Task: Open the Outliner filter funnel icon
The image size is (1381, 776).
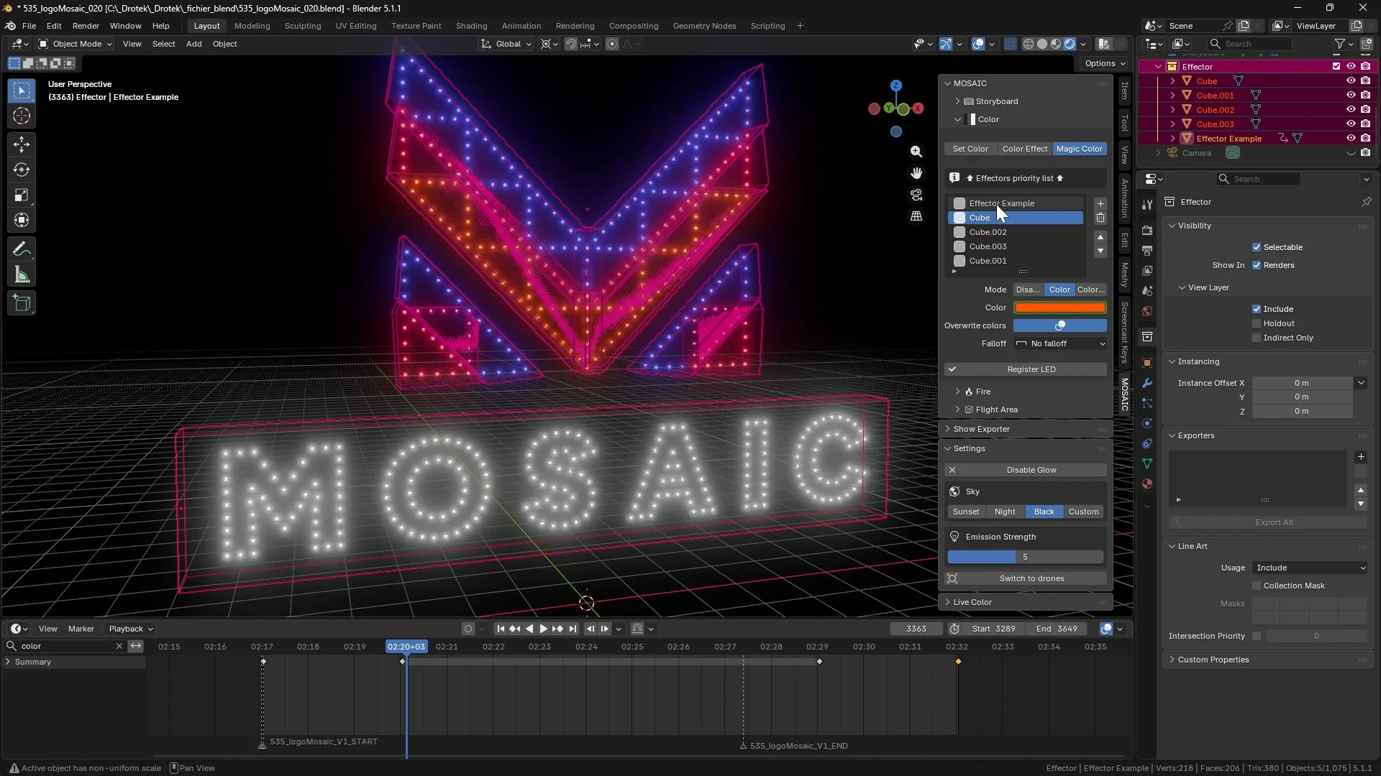Action: tap(1340, 44)
